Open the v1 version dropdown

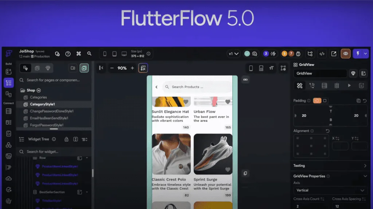(x=233, y=54)
